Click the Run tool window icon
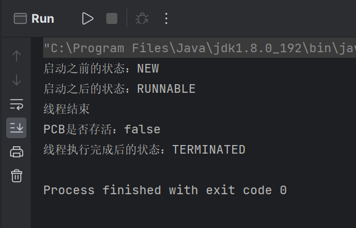 [20, 18]
